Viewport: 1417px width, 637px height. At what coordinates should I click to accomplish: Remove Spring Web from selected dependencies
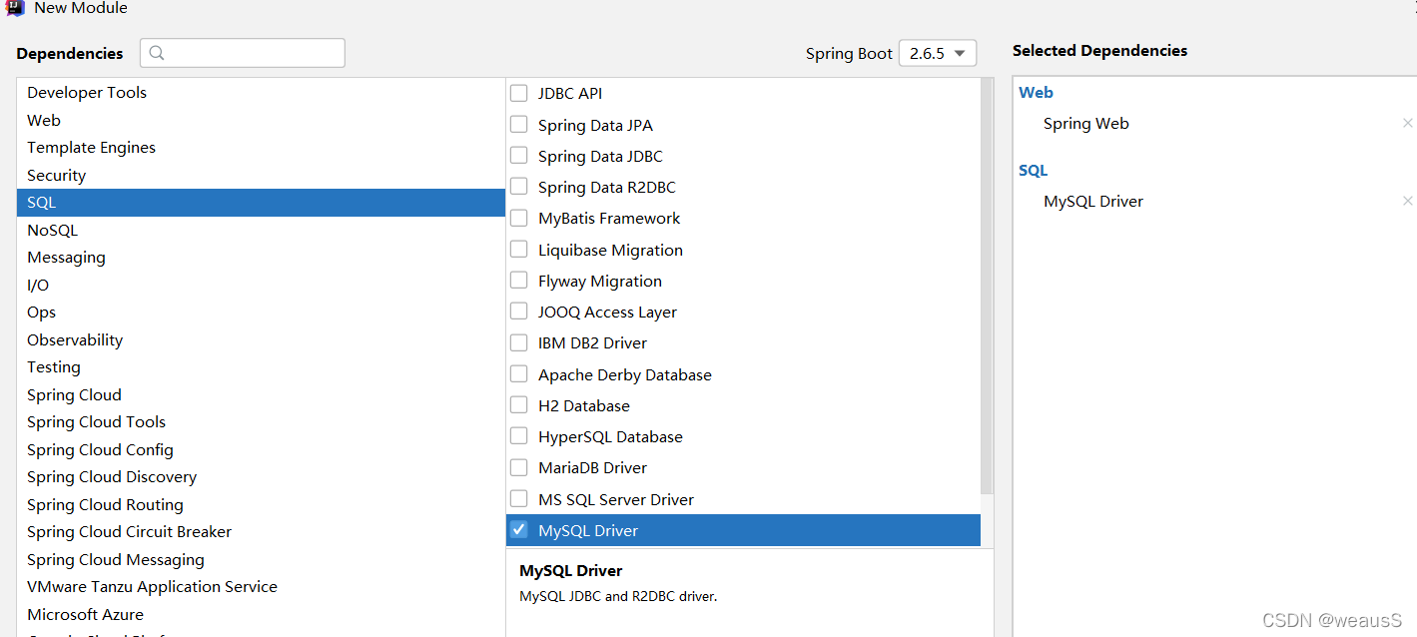pyautogui.click(x=1408, y=123)
